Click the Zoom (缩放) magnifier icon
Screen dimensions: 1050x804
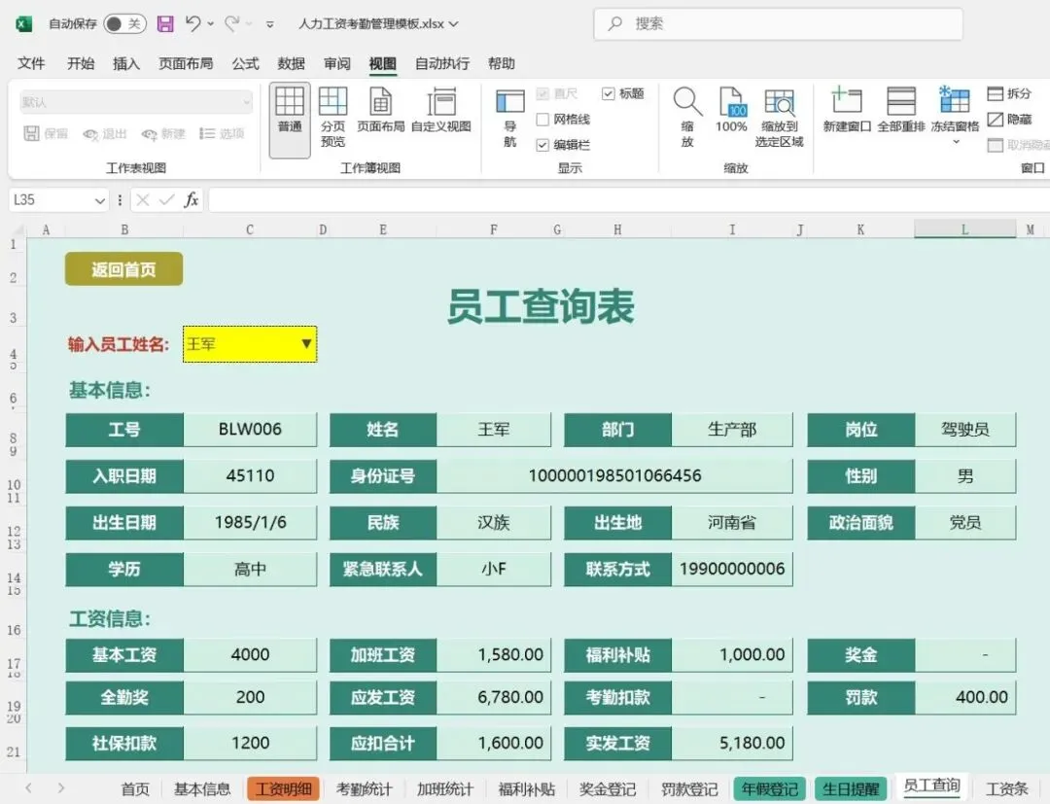tap(687, 102)
